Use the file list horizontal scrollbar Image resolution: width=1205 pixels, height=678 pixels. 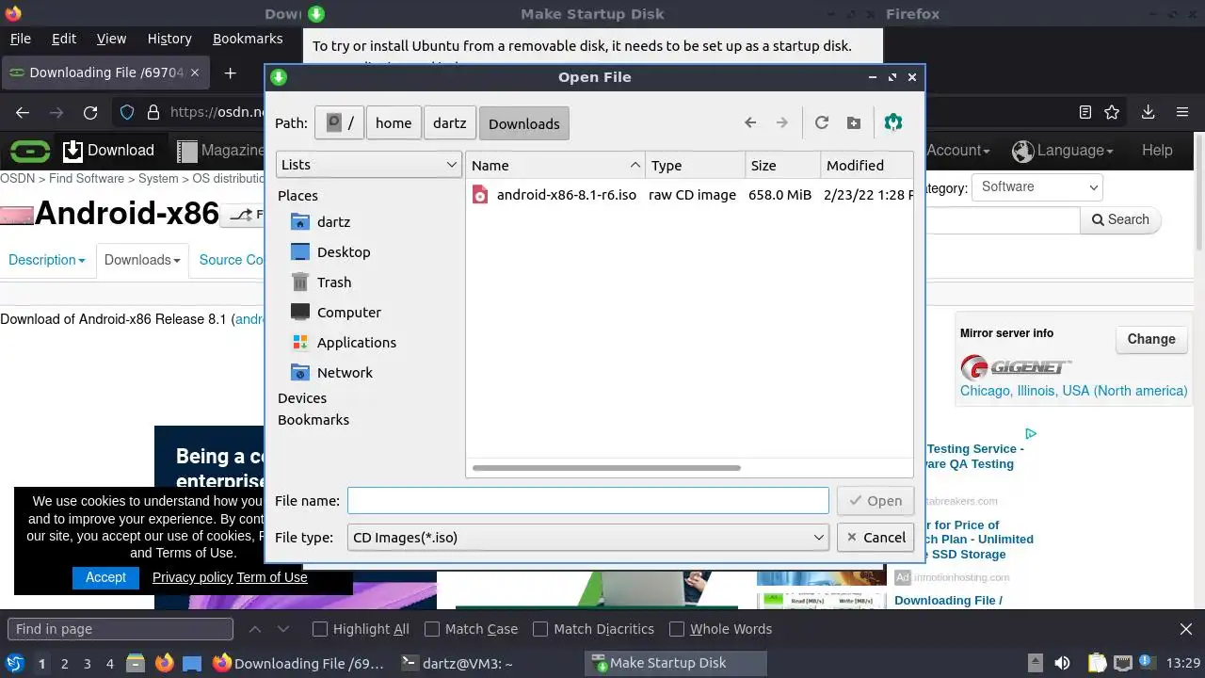[x=606, y=467]
